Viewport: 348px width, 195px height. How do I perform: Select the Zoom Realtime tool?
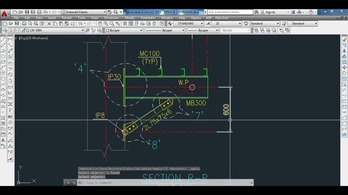pos(106,23)
